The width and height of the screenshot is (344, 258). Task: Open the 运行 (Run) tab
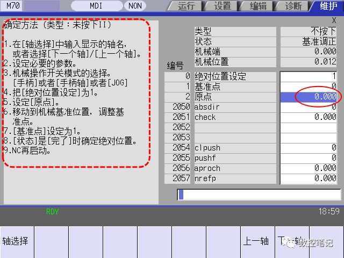pos(185,6)
